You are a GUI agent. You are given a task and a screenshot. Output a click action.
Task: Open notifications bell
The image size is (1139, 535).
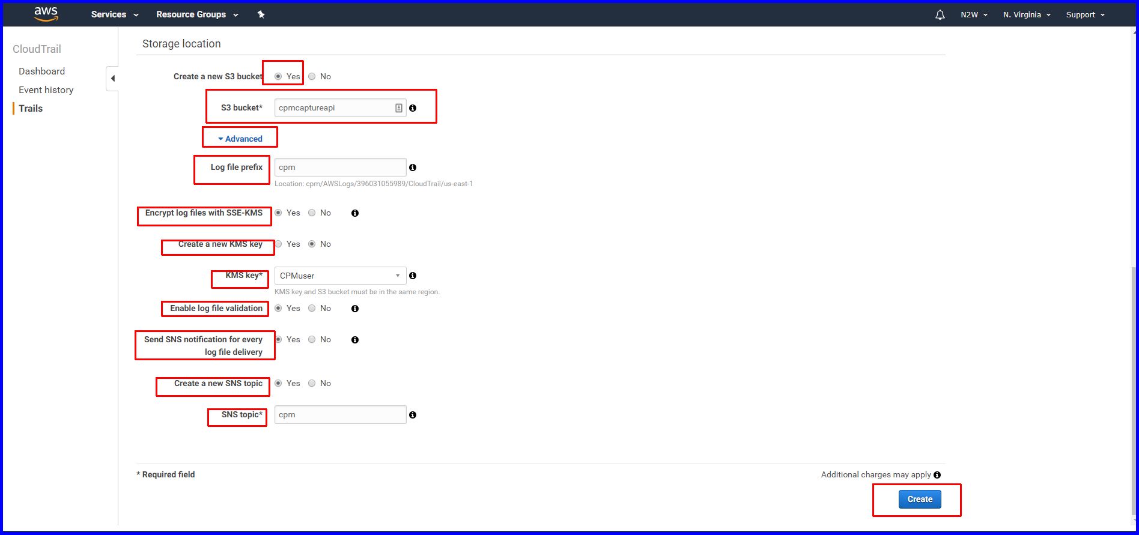pos(940,14)
